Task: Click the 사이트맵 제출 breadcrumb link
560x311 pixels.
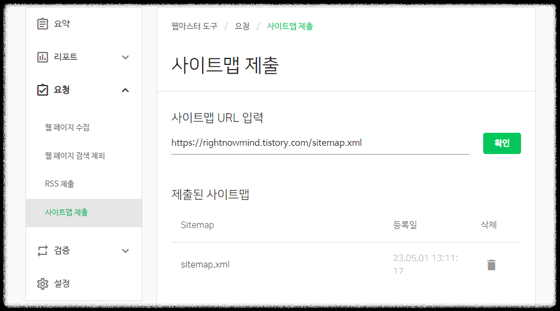Action: [x=290, y=26]
